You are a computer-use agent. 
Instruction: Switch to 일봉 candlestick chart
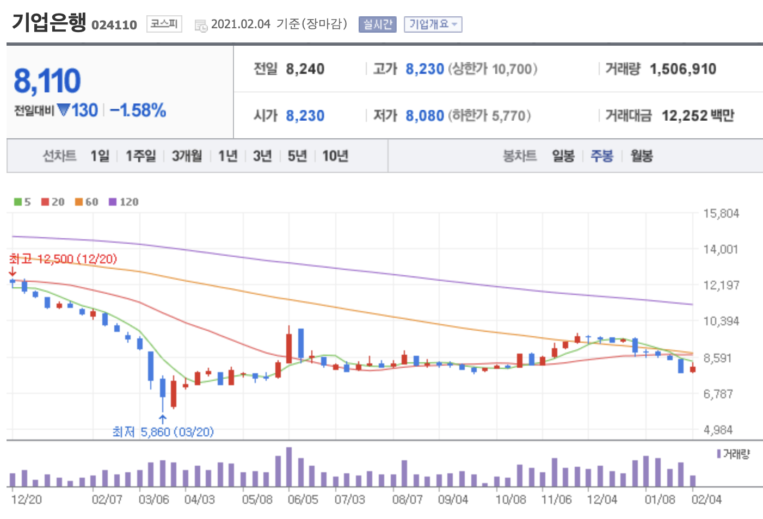(x=563, y=156)
